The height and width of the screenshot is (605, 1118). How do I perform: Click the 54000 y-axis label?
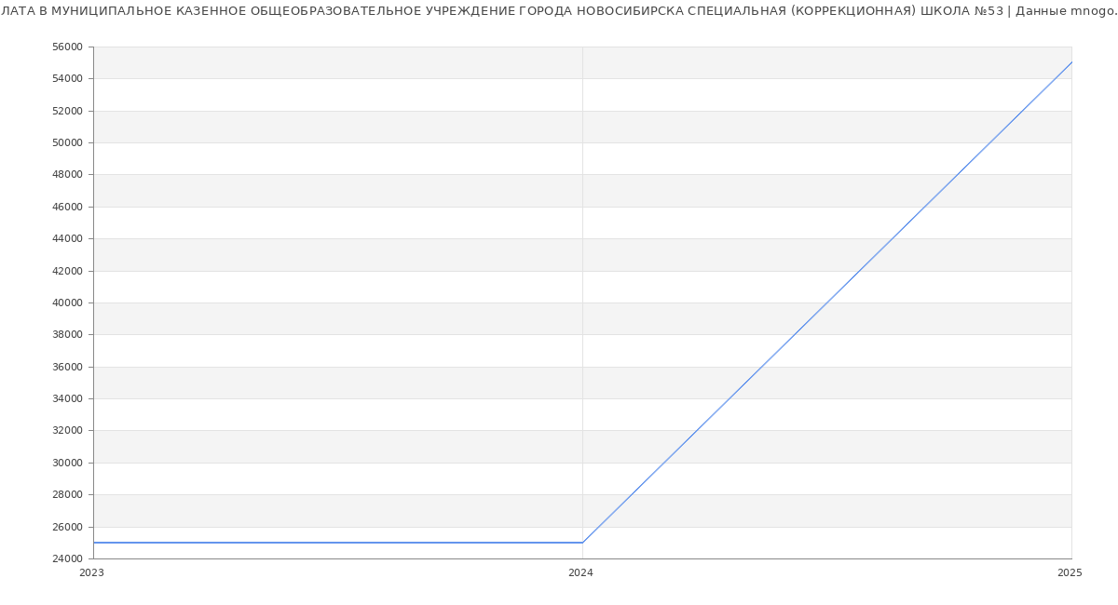point(69,78)
